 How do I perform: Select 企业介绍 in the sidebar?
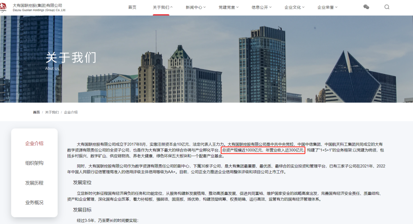click(34, 143)
